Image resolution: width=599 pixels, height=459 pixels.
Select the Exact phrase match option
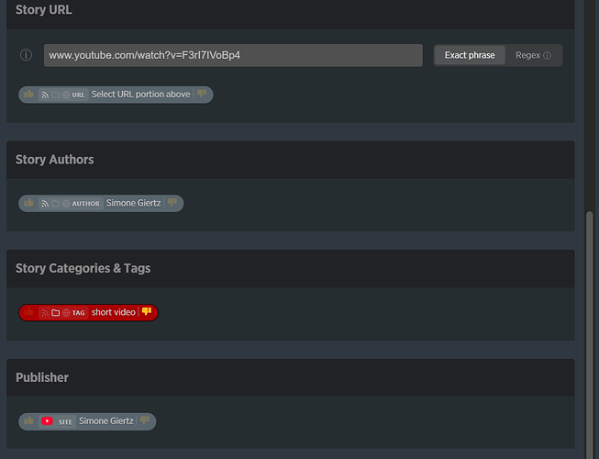click(469, 55)
